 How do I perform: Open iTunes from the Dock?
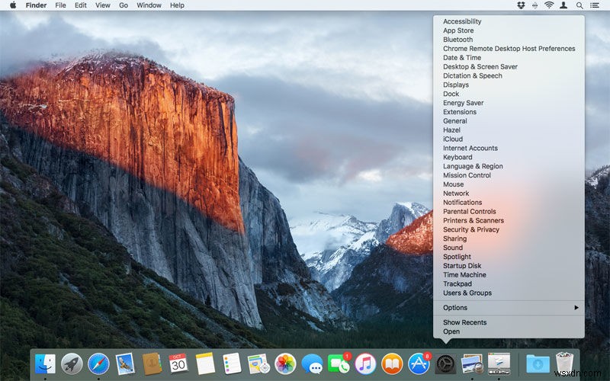pyautogui.click(x=365, y=363)
